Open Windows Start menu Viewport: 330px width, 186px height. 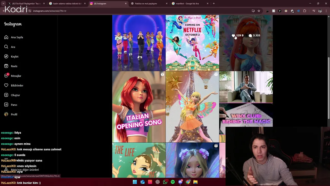tap(135, 182)
